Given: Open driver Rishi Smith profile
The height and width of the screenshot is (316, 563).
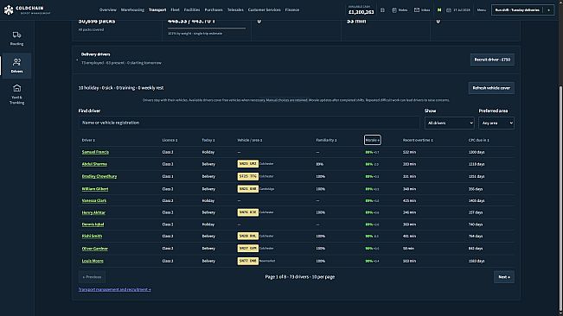Looking at the screenshot, I should tap(92, 236).
